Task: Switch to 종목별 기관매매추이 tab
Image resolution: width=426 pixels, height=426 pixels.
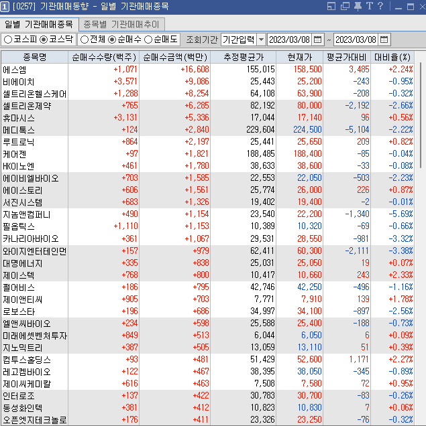Action: click(x=121, y=25)
